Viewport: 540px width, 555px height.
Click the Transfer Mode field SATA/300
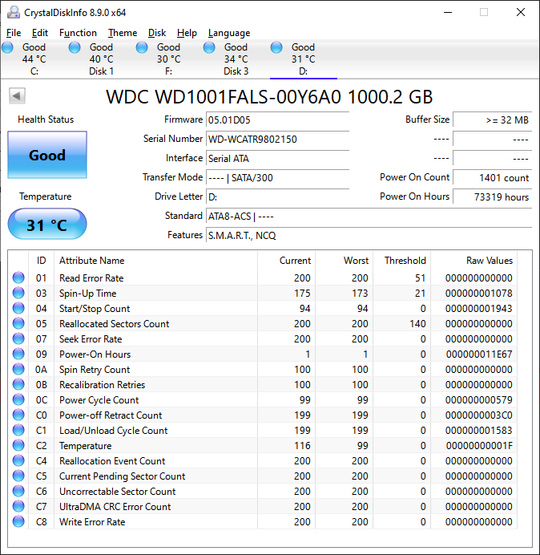click(x=277, y=177)
